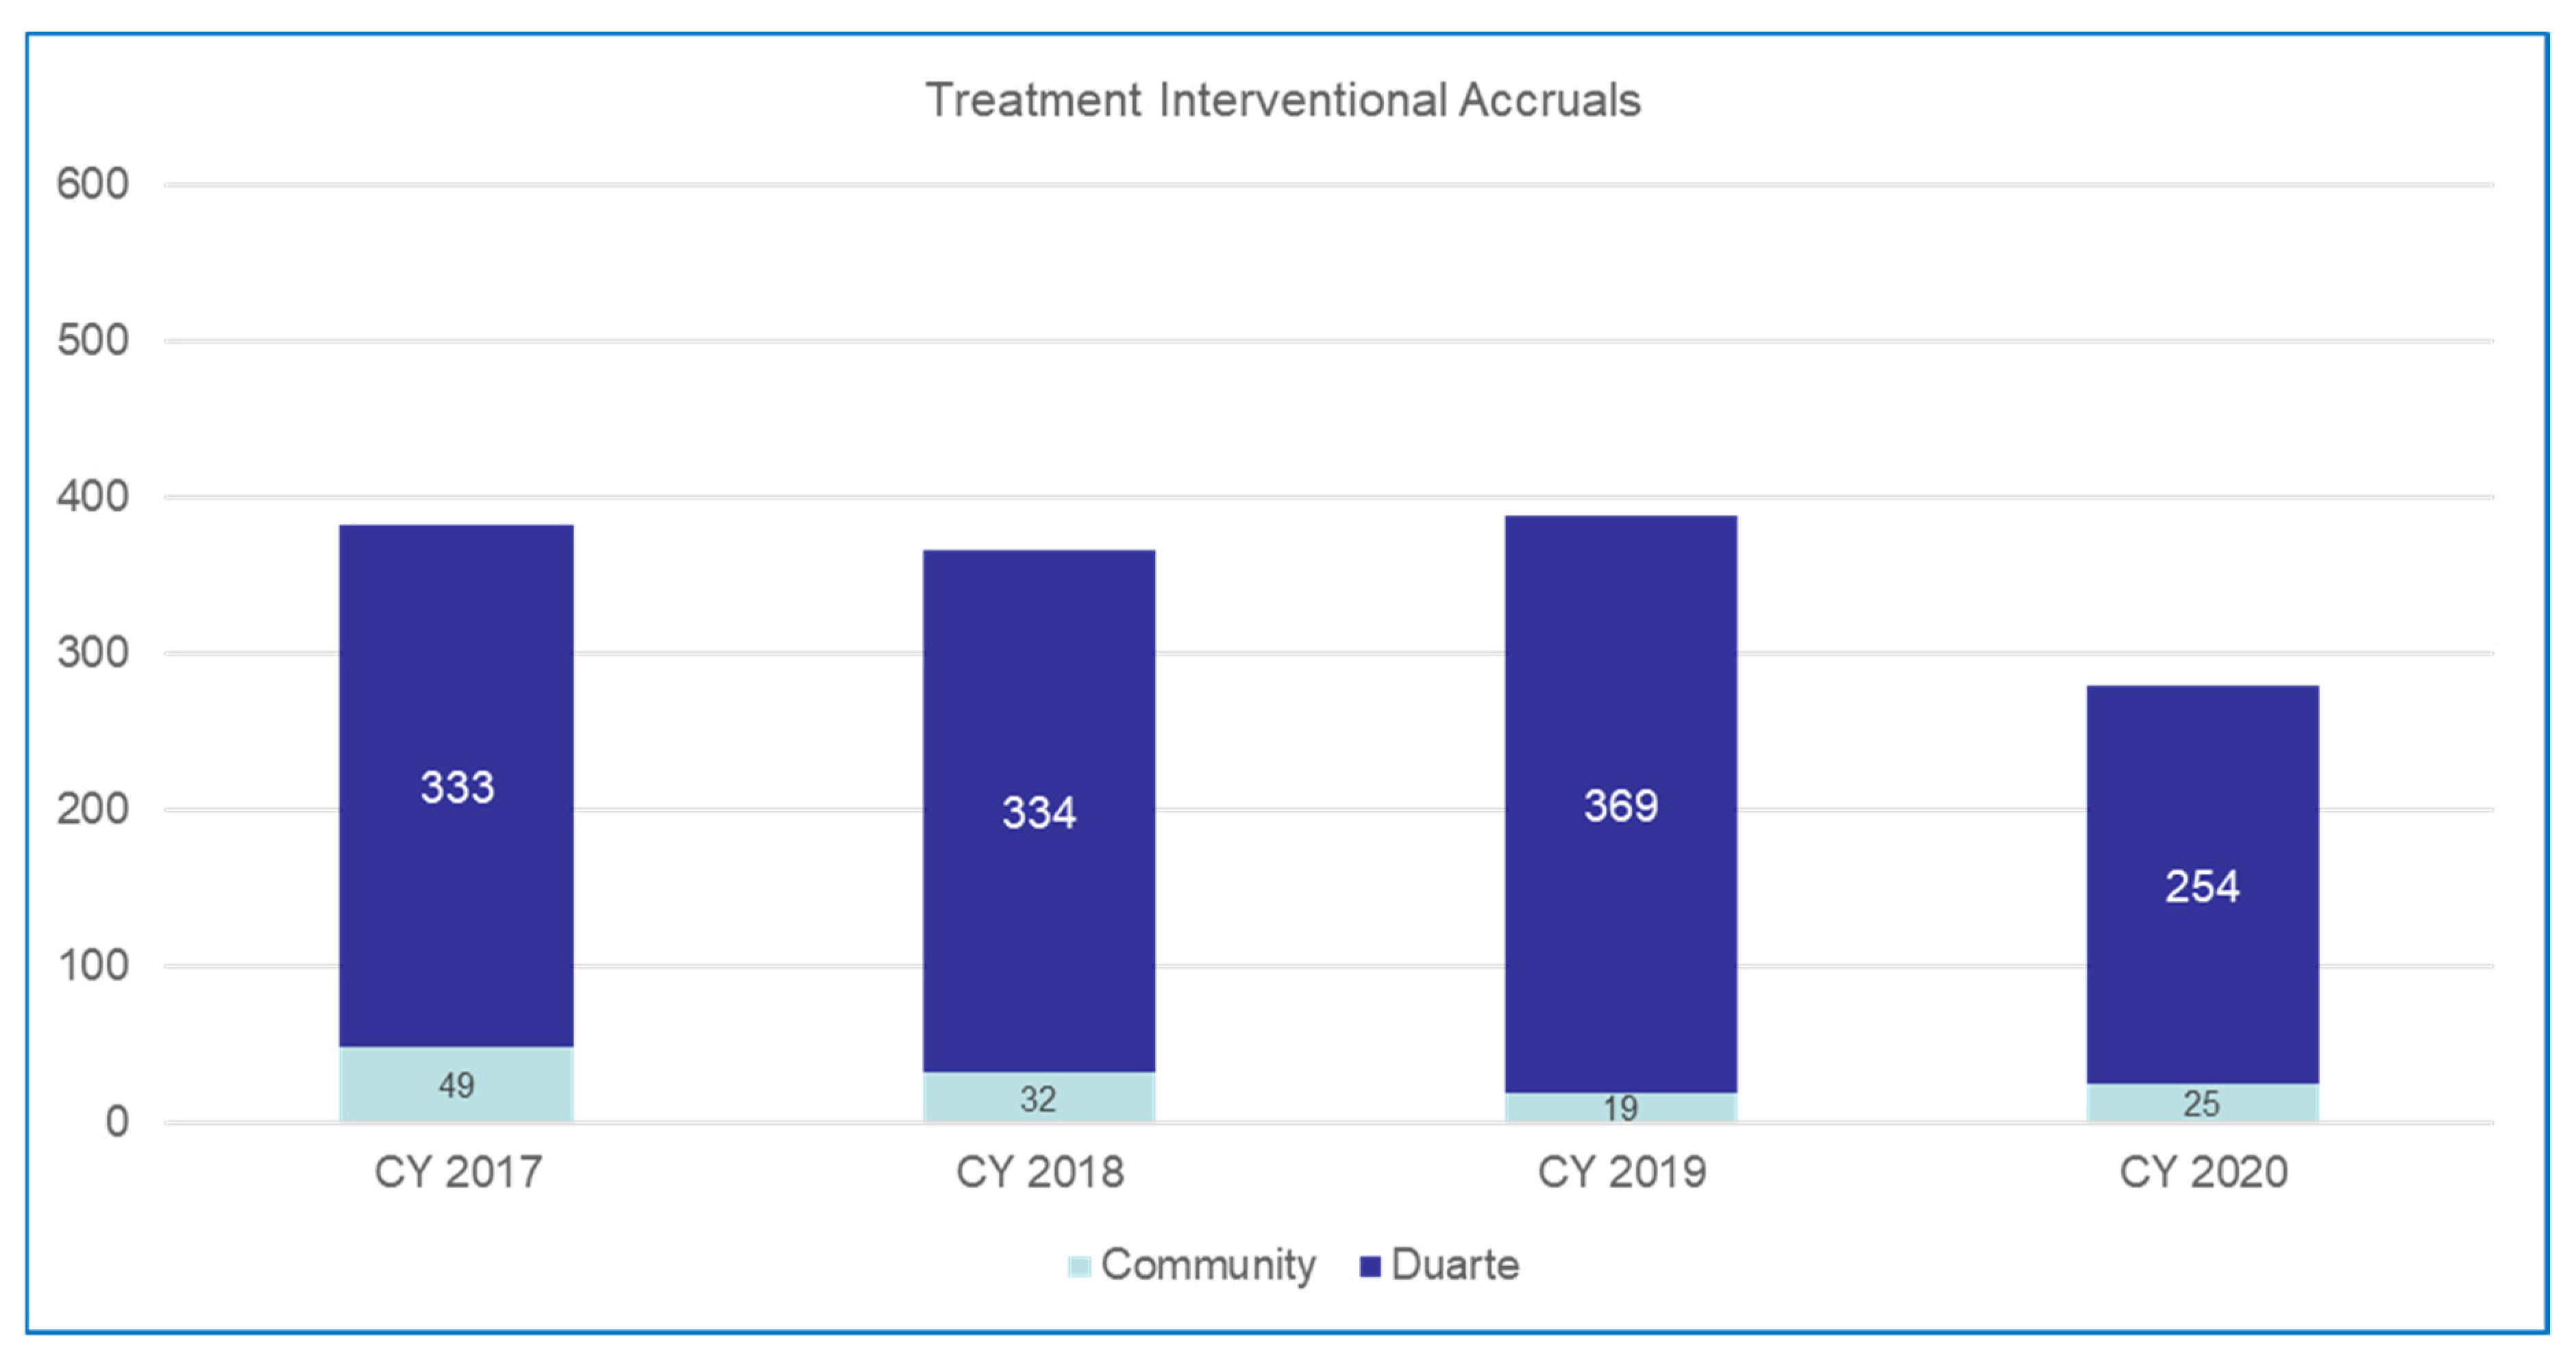Click the 369 data label
Viewport: 2576px width, 1360px height.
[x=1620, y=805]
